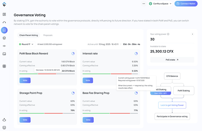The width and height of the screenshot is (202, 131).
Task: Click the info icon beside Your voting power
Action: 168,34
